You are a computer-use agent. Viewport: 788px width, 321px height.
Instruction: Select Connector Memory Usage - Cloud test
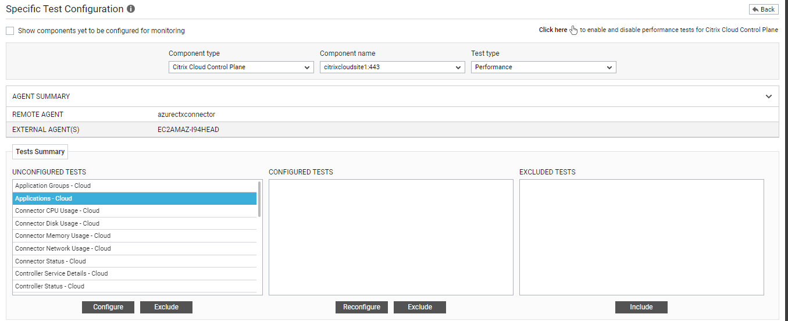pos(134,236)
